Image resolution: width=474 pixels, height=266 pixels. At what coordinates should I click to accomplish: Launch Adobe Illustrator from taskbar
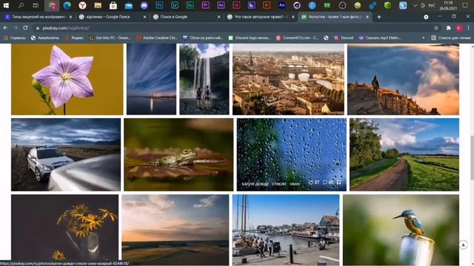[267, 5]
